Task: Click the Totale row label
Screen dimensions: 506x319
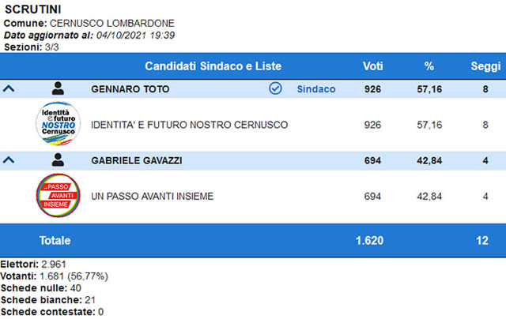Action: tap(55, 240)
